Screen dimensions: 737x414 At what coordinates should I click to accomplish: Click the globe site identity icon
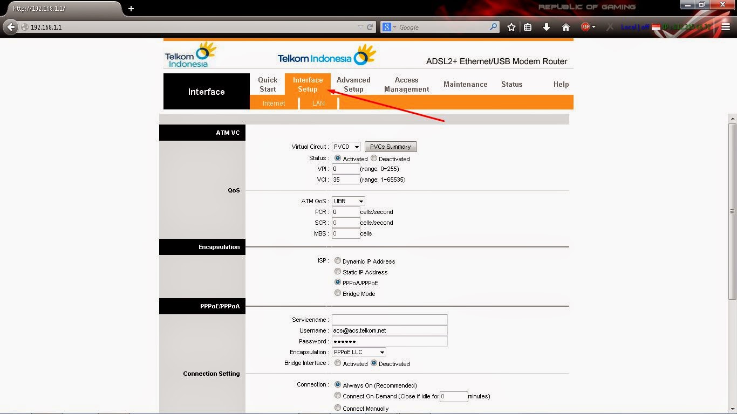[x=25, y=27]
